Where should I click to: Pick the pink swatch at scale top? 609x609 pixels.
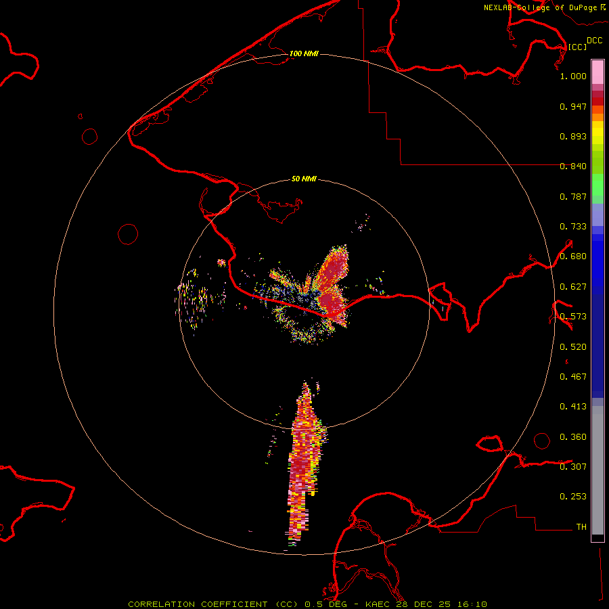(x=597, y=72)
